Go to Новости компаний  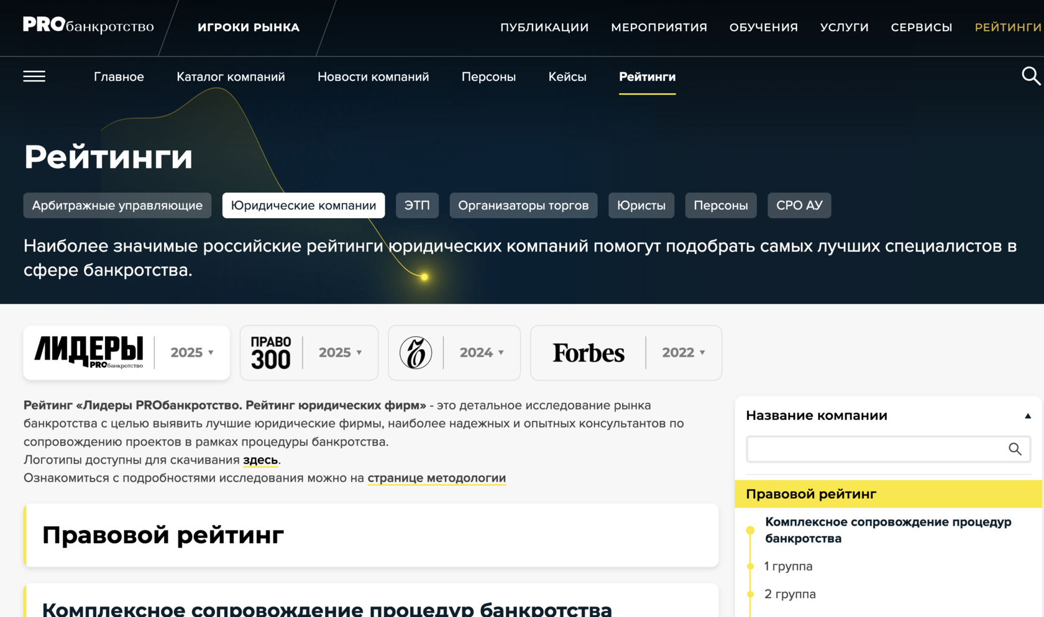coord(373,76)
